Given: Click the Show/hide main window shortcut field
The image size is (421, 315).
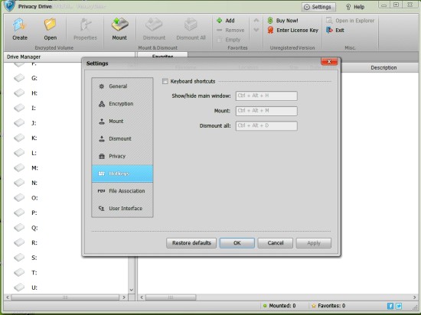Looking at the screenshot, I should [x=266, y=96].
